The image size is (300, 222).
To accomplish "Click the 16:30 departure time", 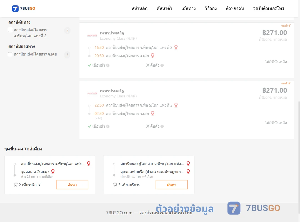I will (99, 47).
